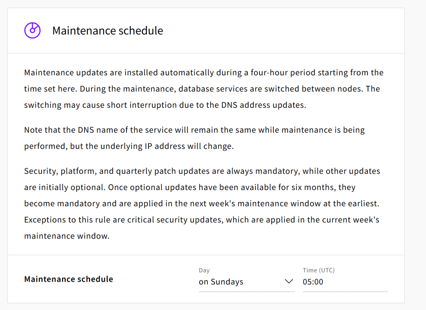Click the line starting 'switching may cause short'

165,105
